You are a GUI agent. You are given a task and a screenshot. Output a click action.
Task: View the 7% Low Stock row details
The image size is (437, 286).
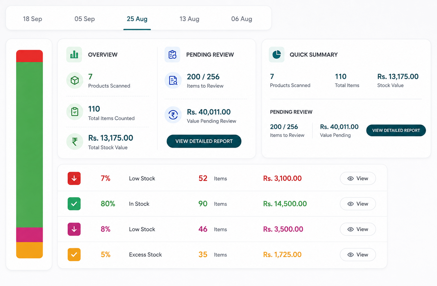coord(358,178)
